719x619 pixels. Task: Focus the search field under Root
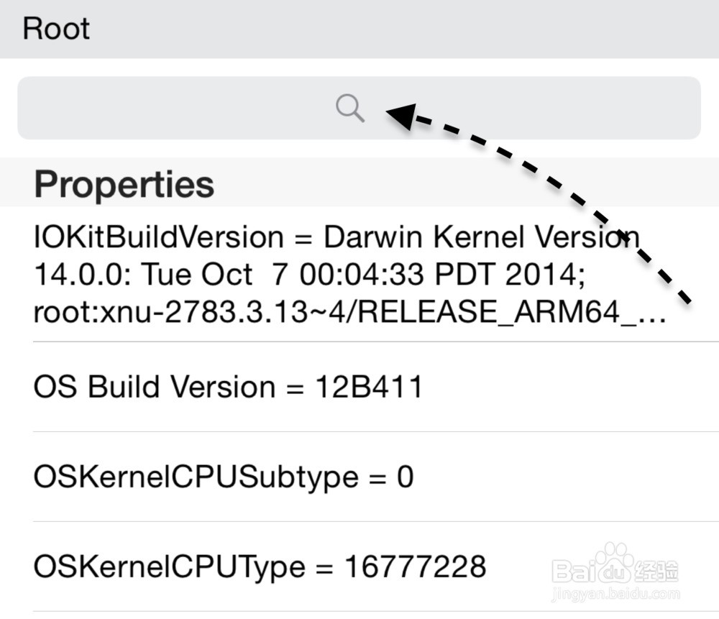click(x=359, y=109)
